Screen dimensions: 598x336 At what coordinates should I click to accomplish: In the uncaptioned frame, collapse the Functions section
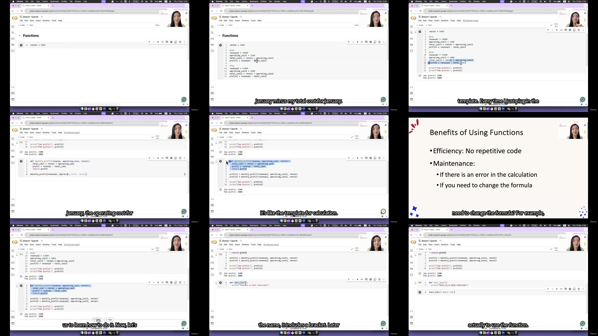coord(20,36)
